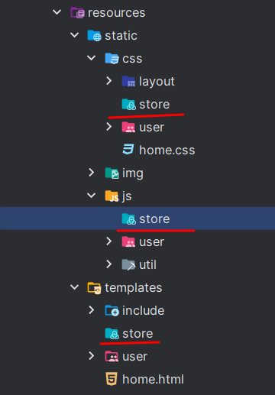Click the home.css file icon
This screenshot has width=275, height=395.
(x=128, y=149)
